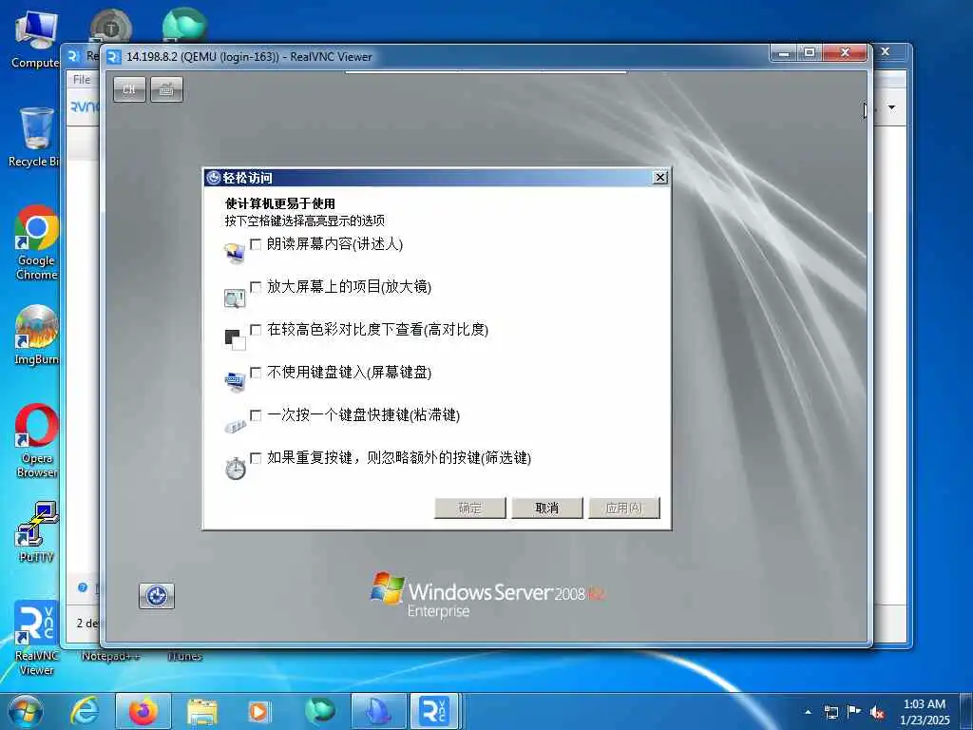Viewport: 973px width, 730px height.
Task: Select the ImgBurn desktop shortcut
Action: pyautogui.click(x=36, y=336)
